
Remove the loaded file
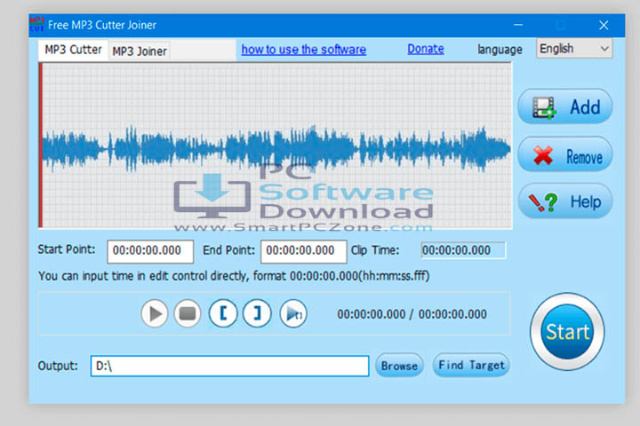click(565, 155)
